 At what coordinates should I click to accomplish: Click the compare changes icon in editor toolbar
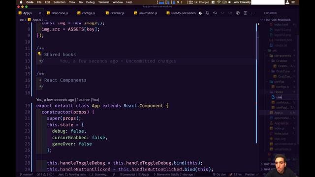208,13
